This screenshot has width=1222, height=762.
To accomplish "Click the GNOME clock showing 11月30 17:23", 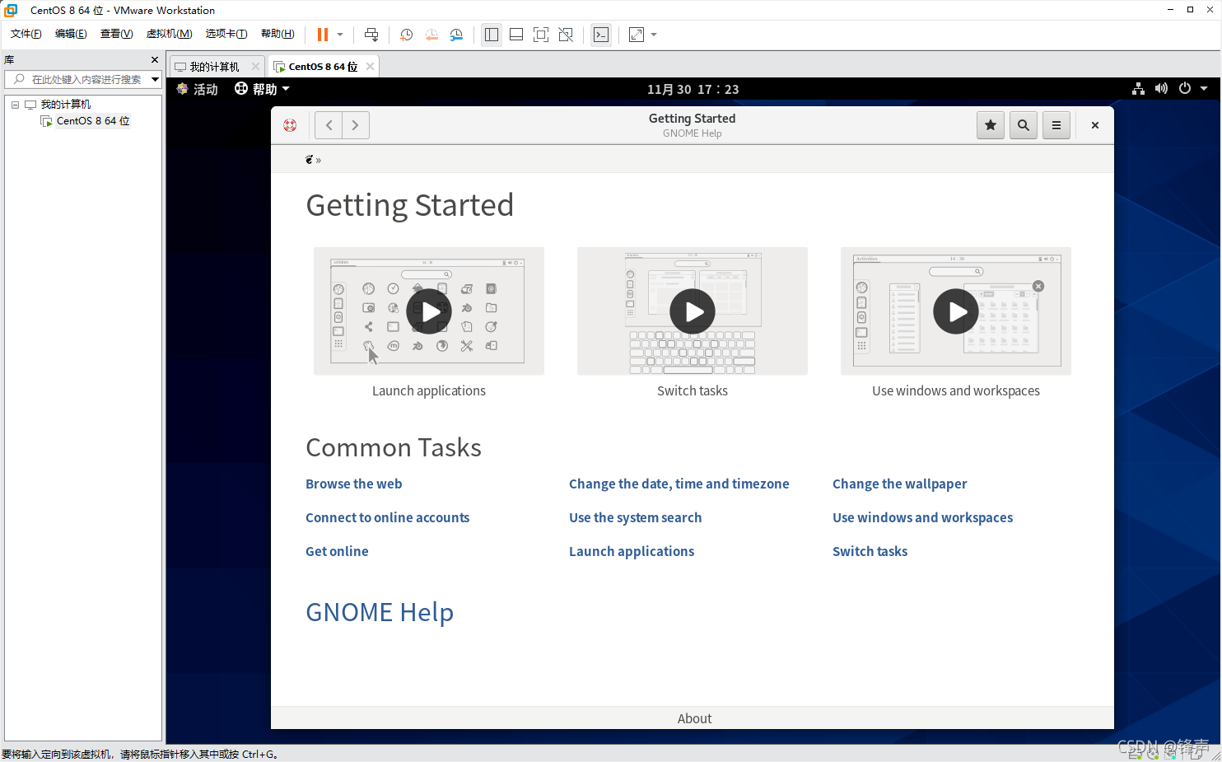I will (x=693, y=89).
